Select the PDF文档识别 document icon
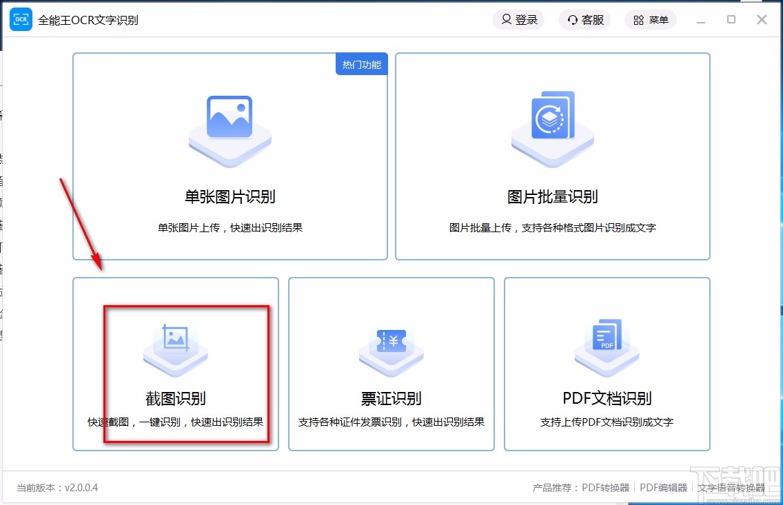This screenshot has width=783, height=505. click(607, 345)
